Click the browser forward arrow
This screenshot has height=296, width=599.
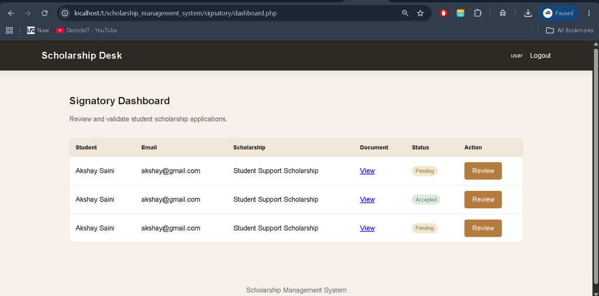pyautogui.click(x=27, y=13)
